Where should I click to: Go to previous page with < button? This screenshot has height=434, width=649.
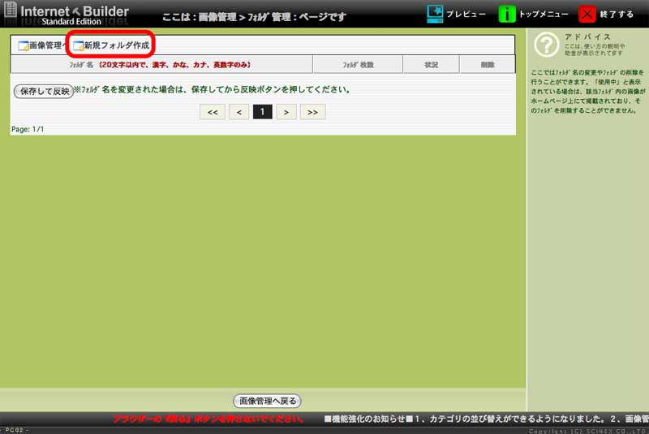[x=239, y=112]
